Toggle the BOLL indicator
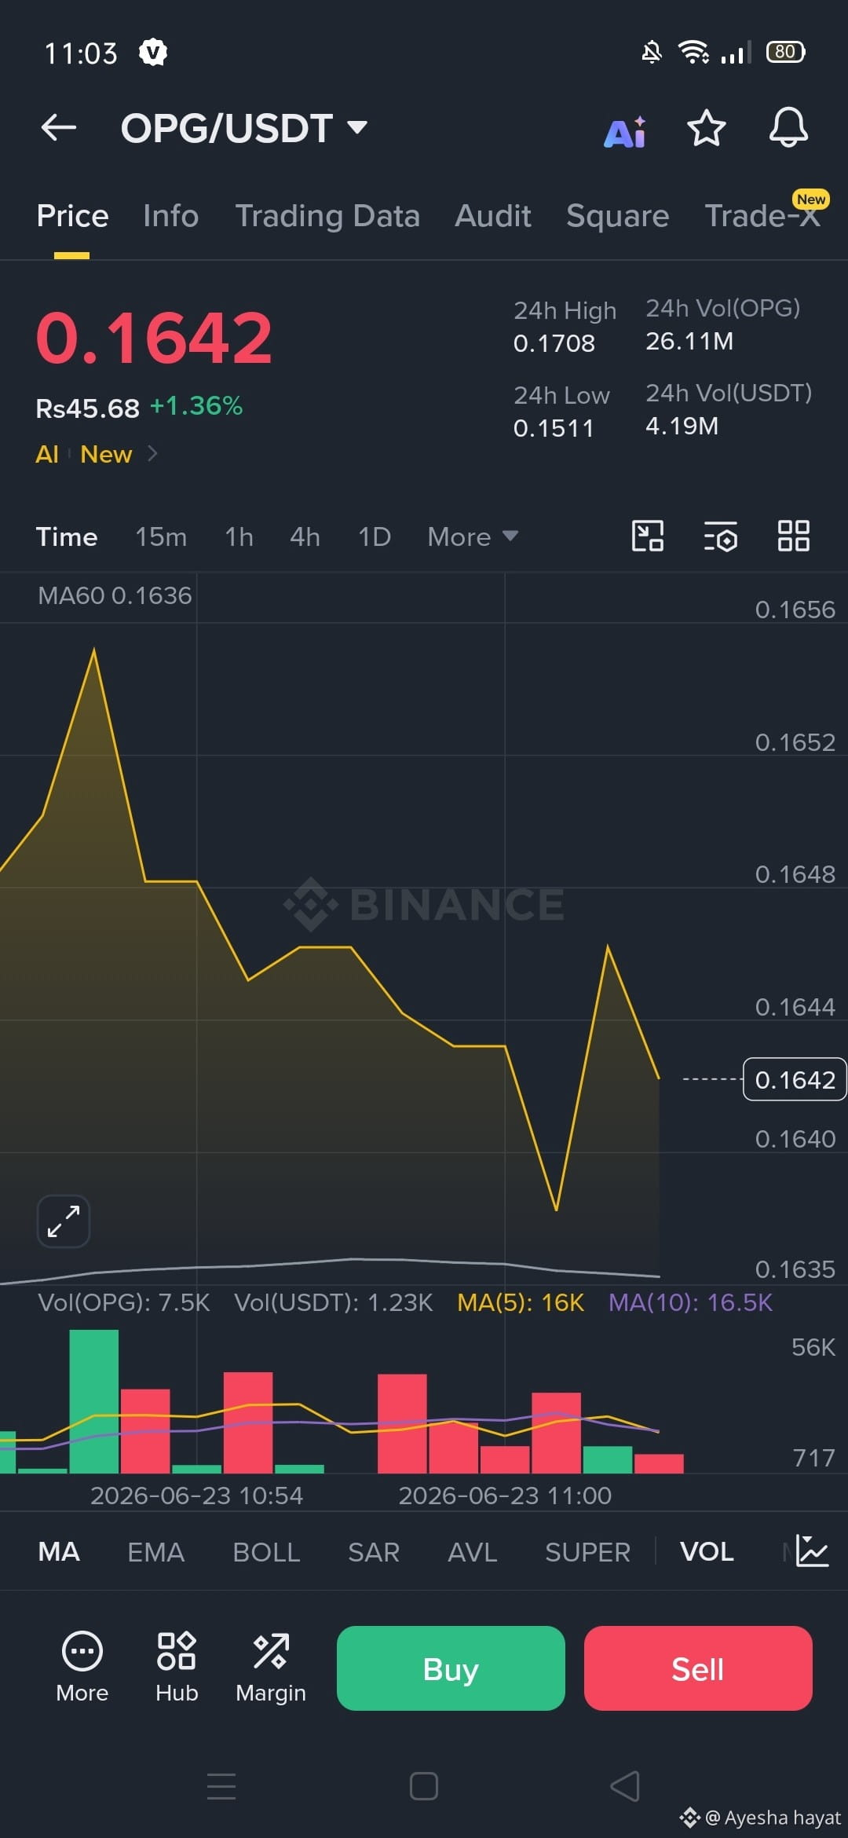The height and width of the screenshot is (1838, 848). 266,1552
